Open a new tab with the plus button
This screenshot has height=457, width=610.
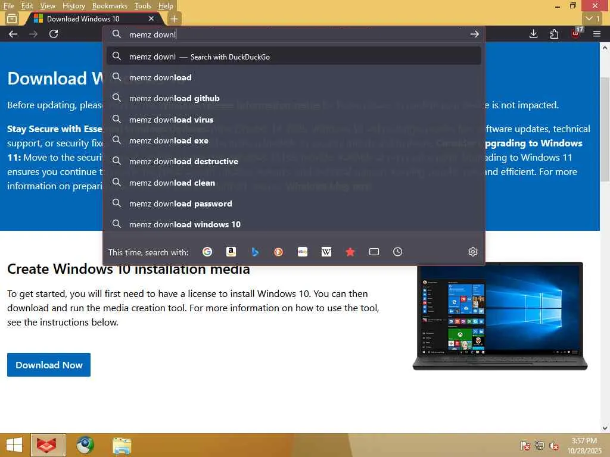(174, 18)
